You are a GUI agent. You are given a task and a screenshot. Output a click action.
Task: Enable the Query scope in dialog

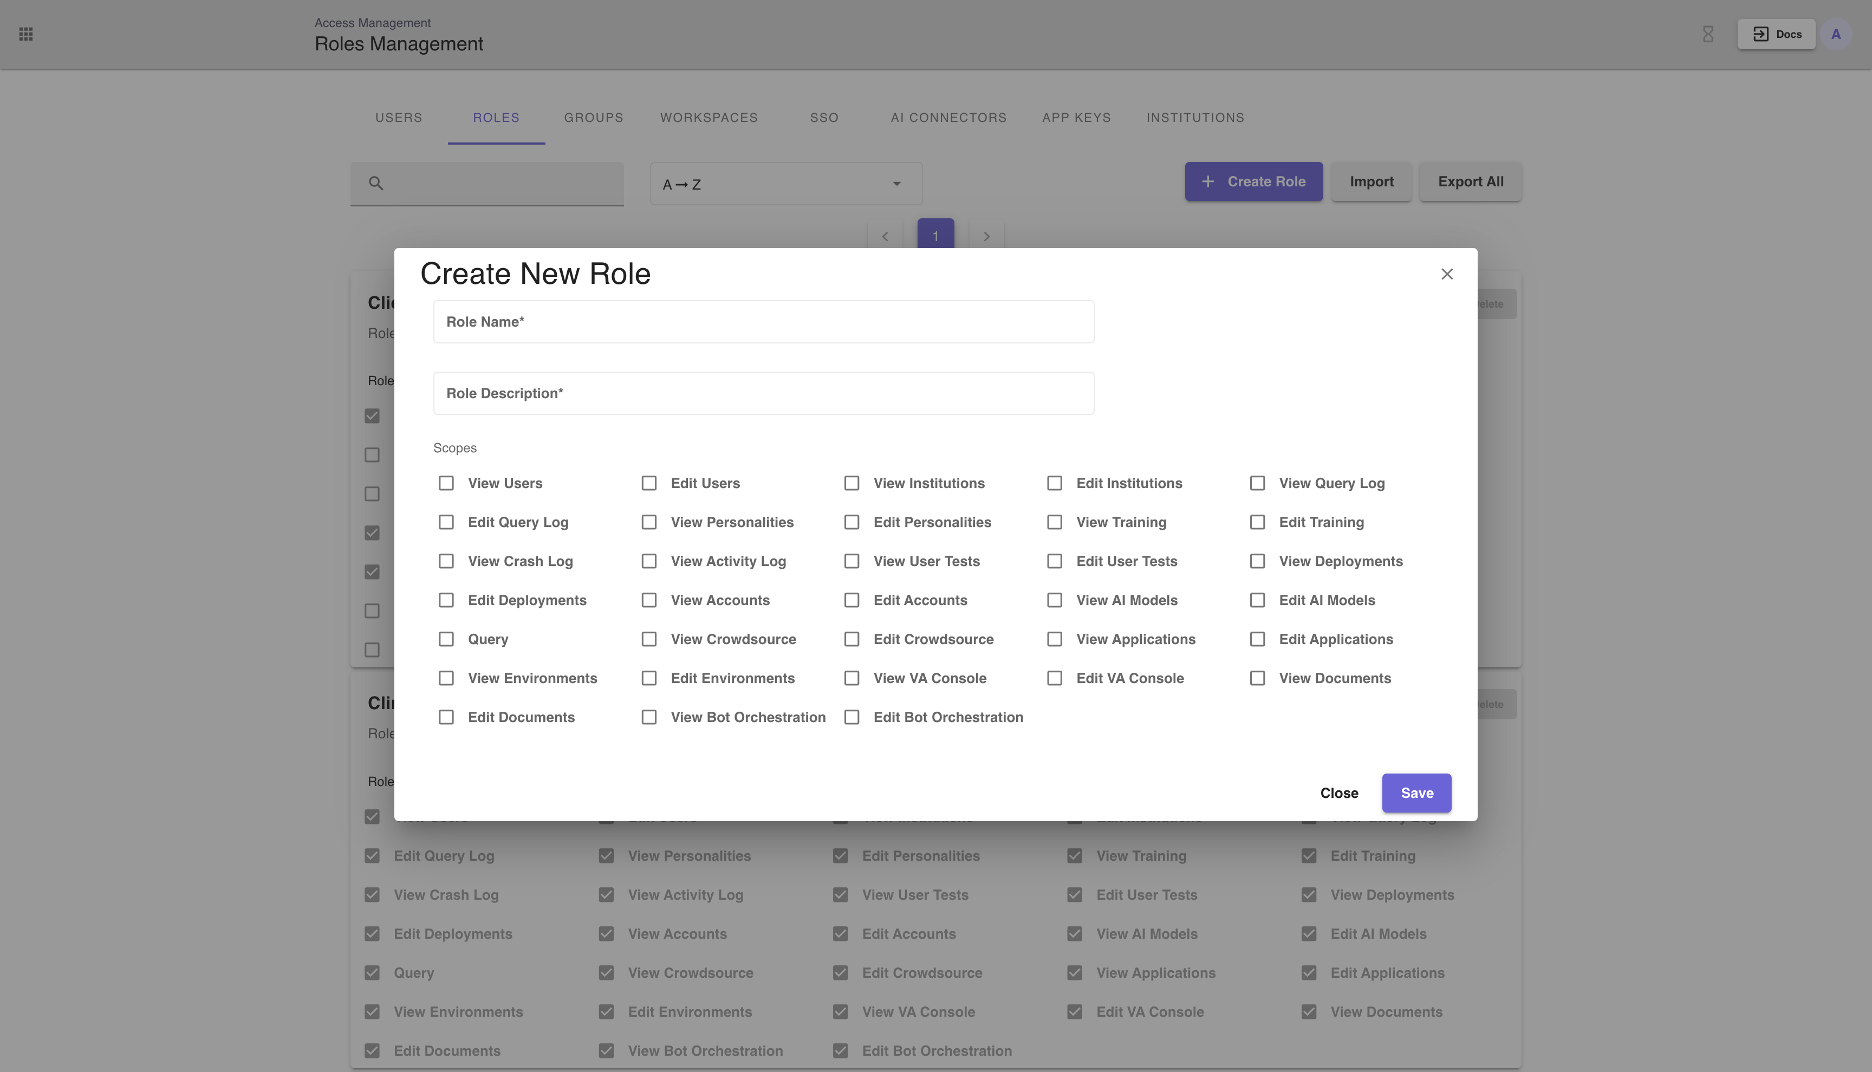click(x=446, y=639)
